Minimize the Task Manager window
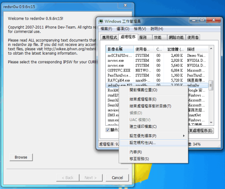Viewport: 225px width, 189px height. click(194, 20)
